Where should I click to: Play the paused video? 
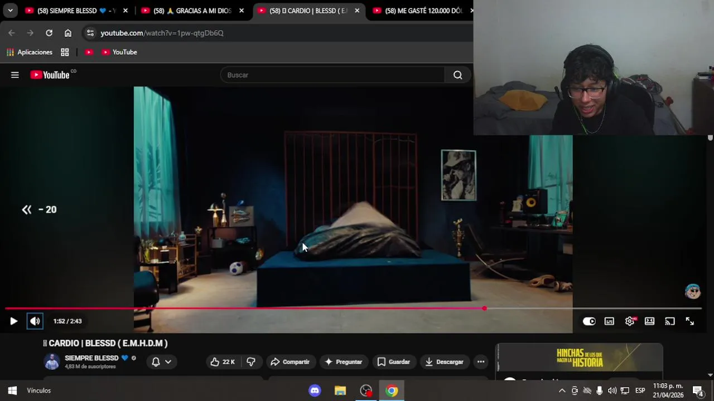coord(13,321)
